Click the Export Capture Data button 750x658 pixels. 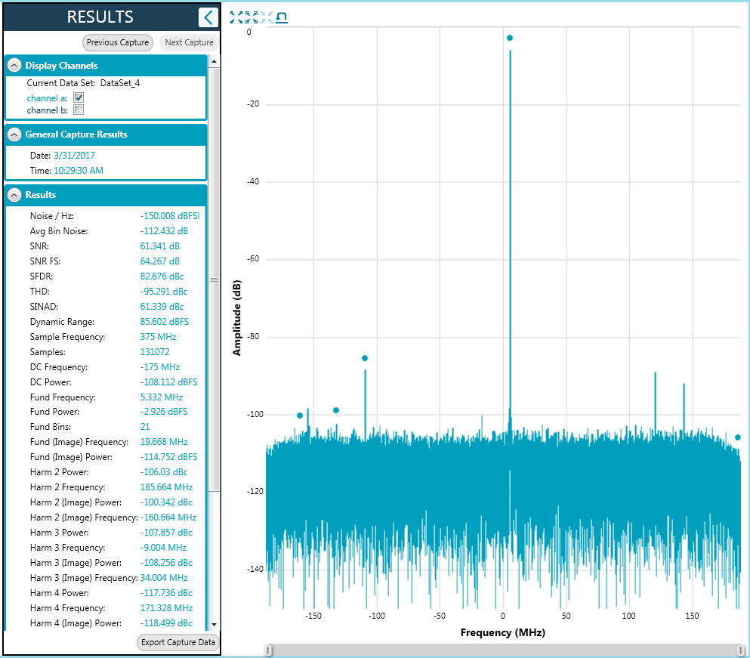coord(178,642)
